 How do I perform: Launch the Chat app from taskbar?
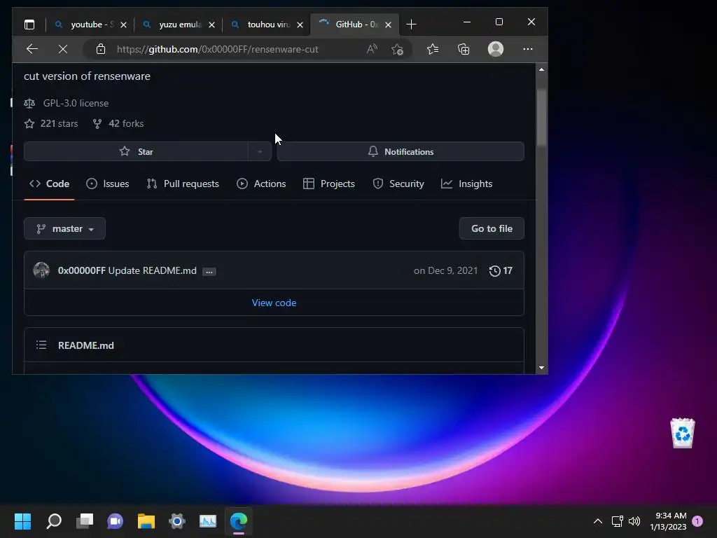click(x=116, y=521)
